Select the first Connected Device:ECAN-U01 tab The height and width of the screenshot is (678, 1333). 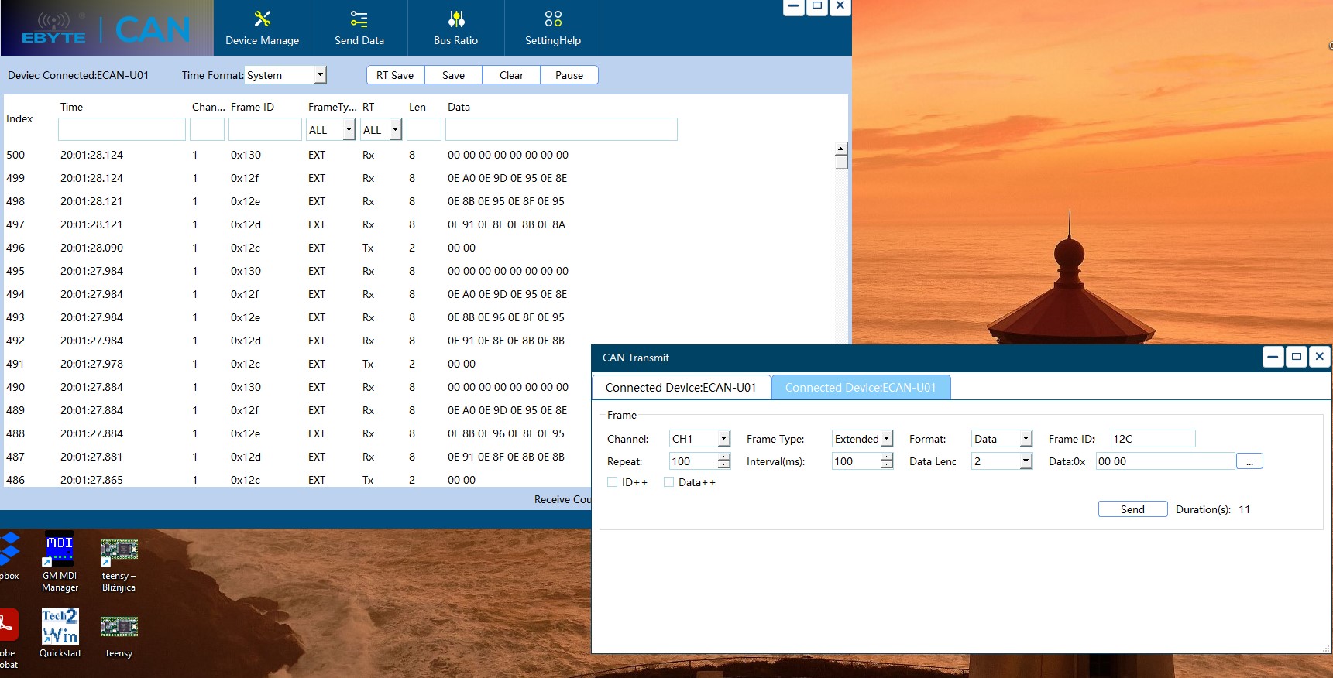681,388
